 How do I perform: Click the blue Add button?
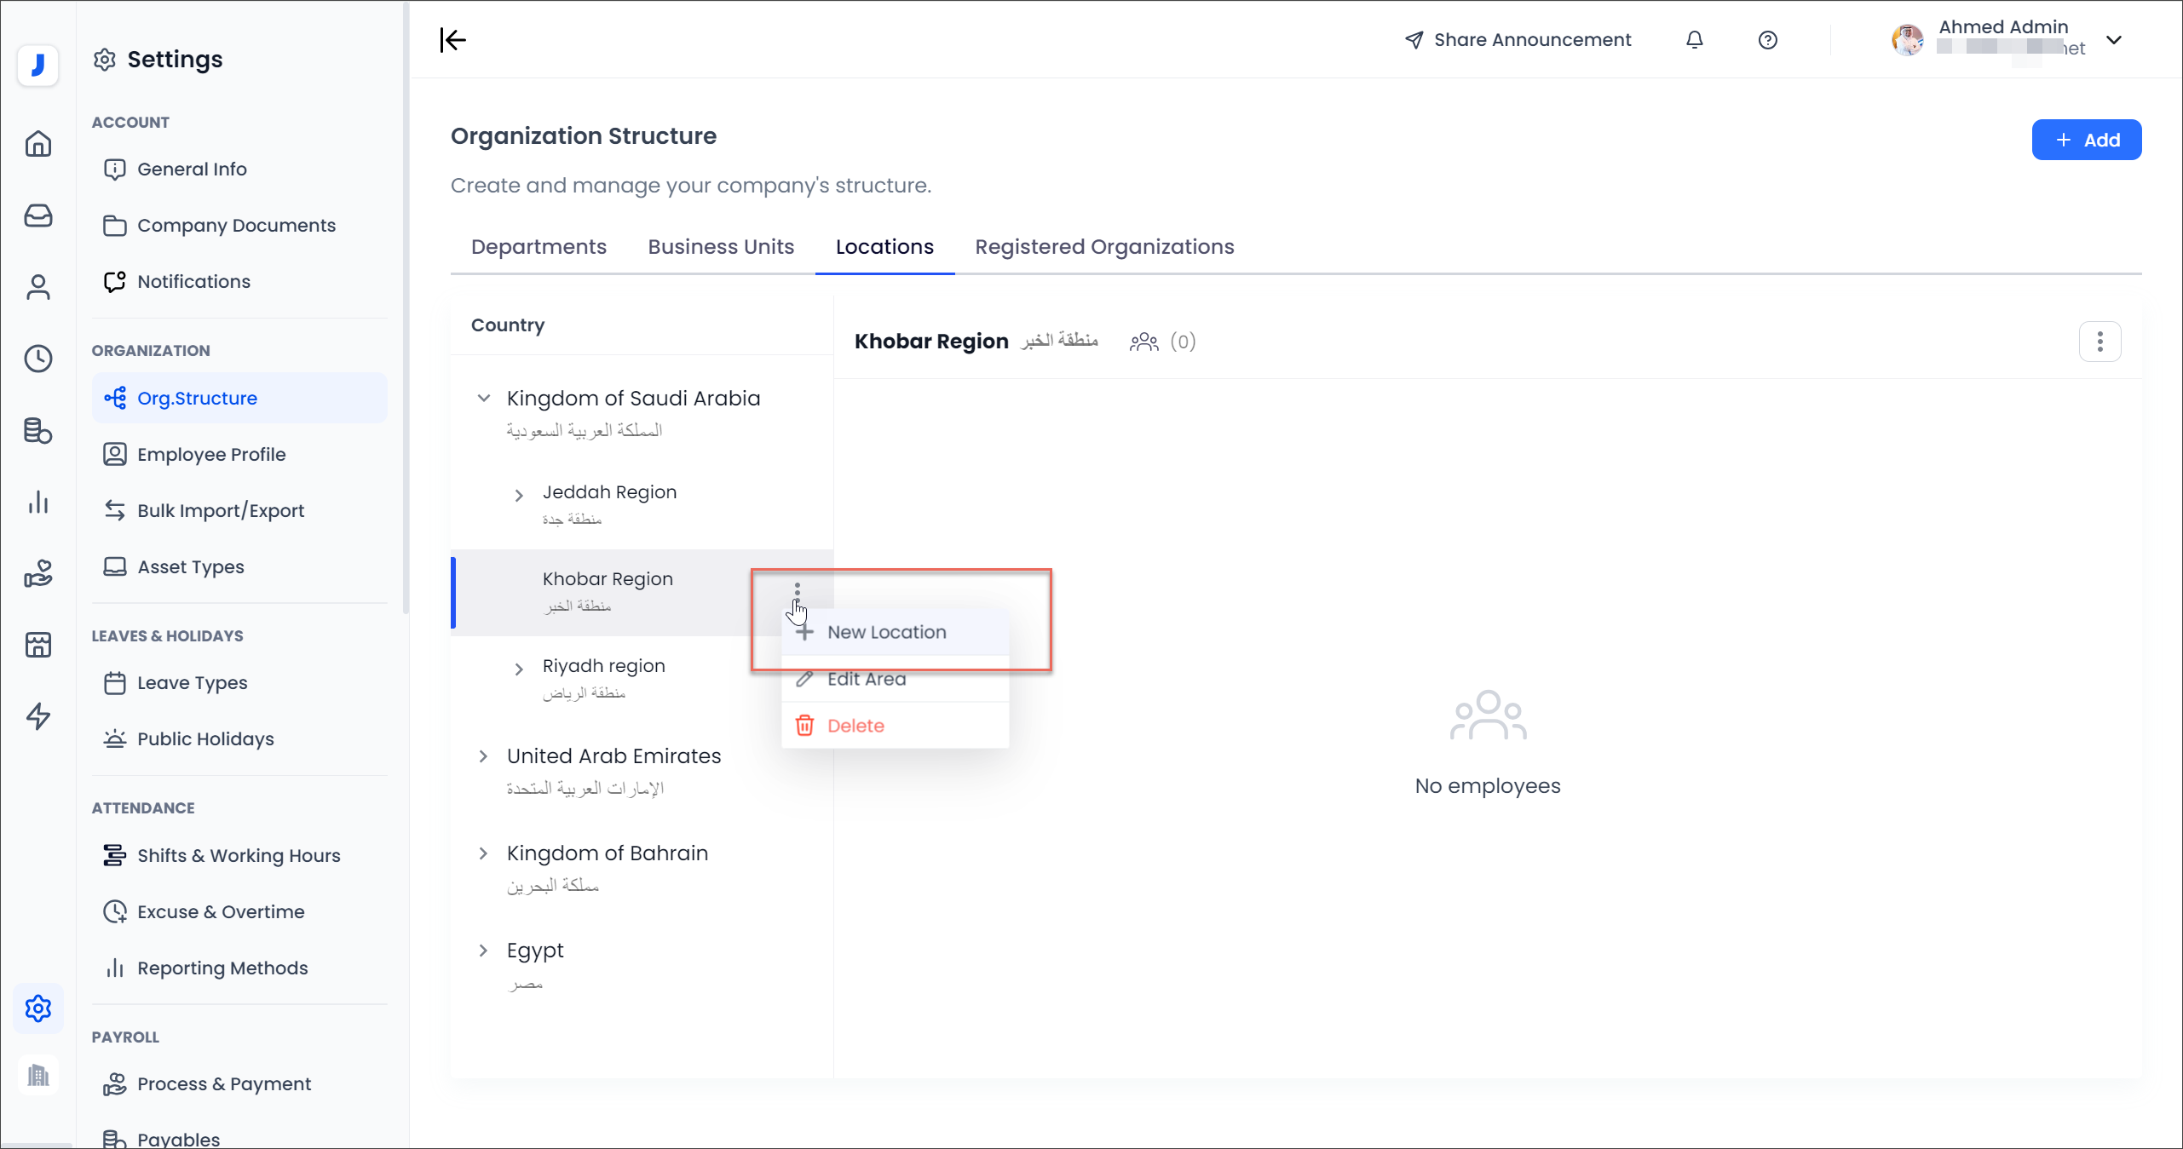click(2086, 140)
